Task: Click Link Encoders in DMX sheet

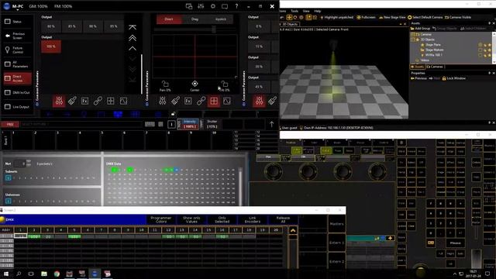Action: 253,219
